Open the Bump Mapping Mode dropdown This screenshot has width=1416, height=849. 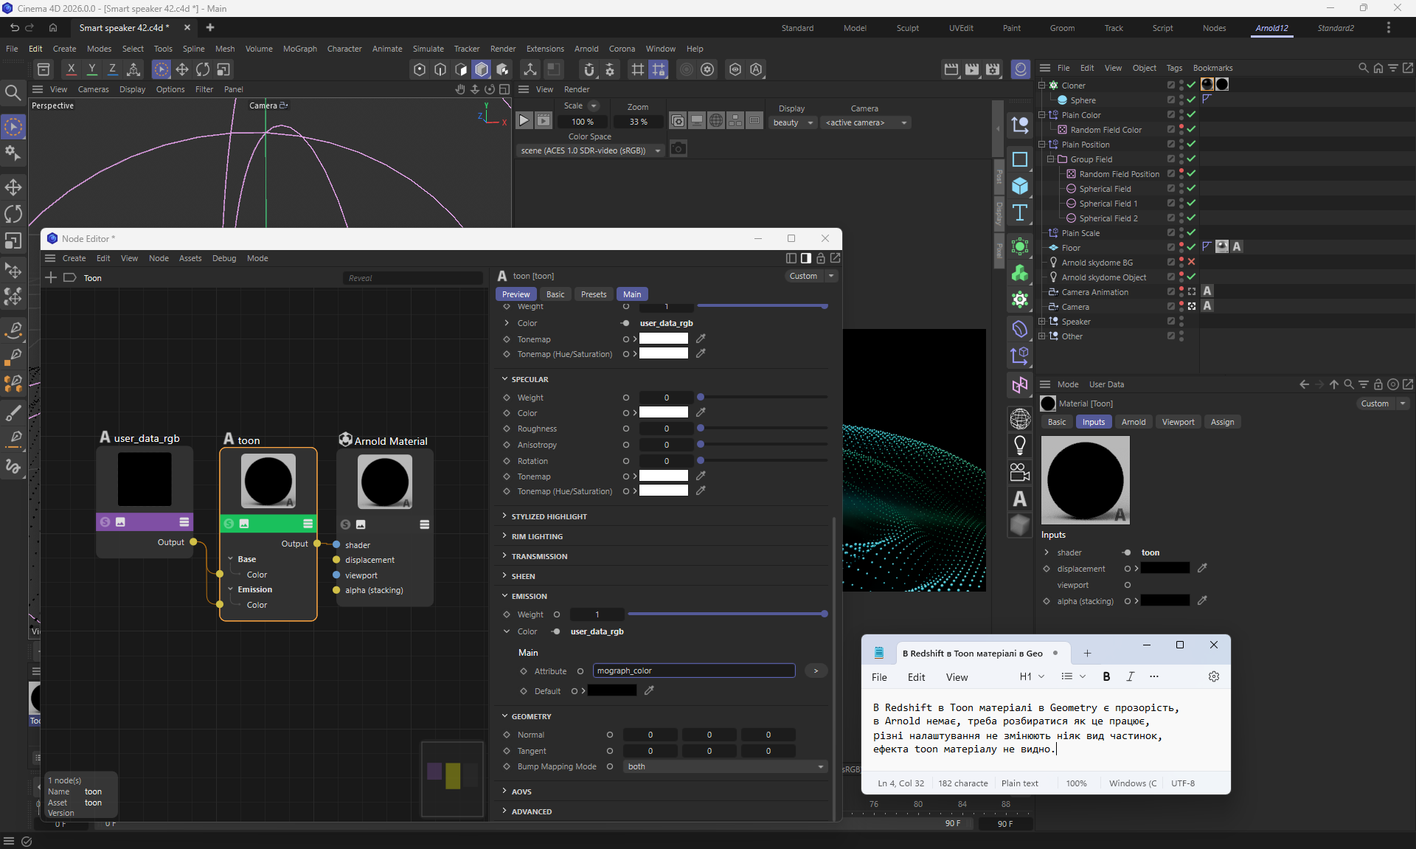725,767
